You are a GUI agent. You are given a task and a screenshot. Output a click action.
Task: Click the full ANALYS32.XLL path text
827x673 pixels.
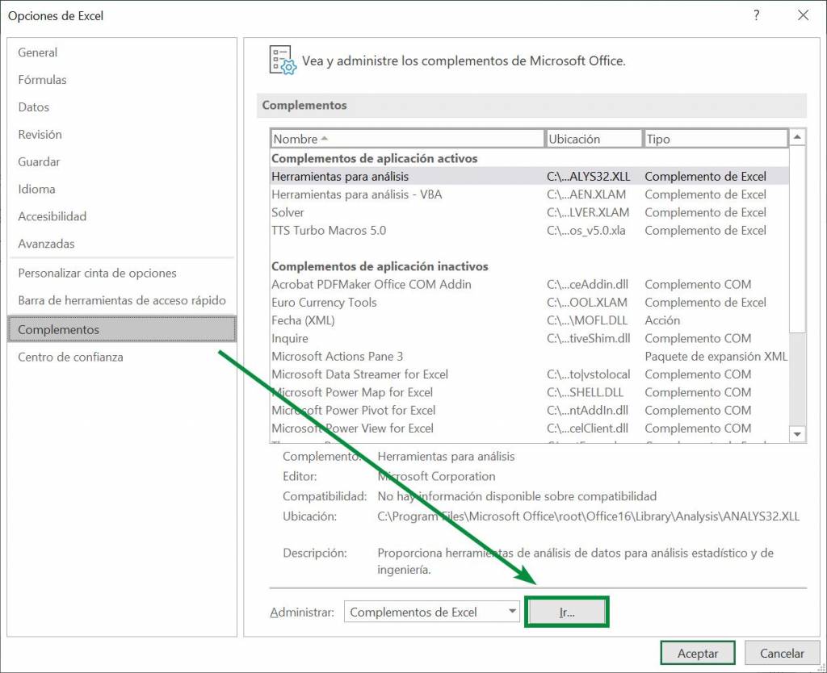coord(588,516)
